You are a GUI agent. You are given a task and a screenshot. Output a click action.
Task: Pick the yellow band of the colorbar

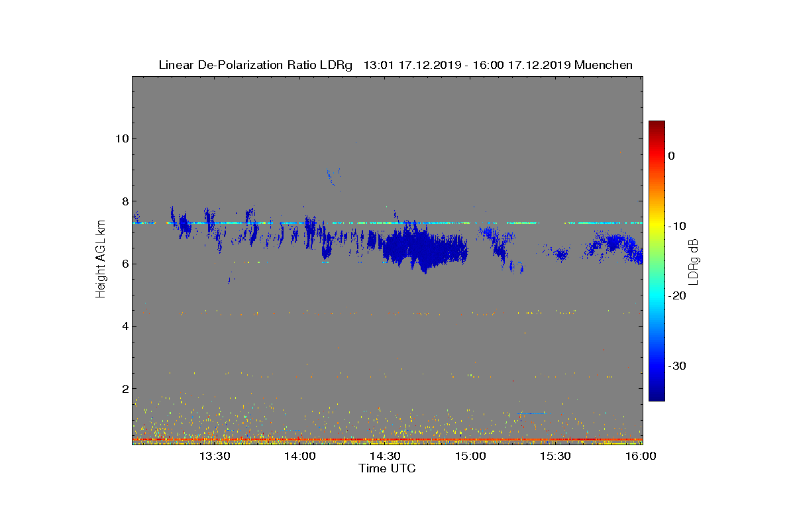[657, 226]
